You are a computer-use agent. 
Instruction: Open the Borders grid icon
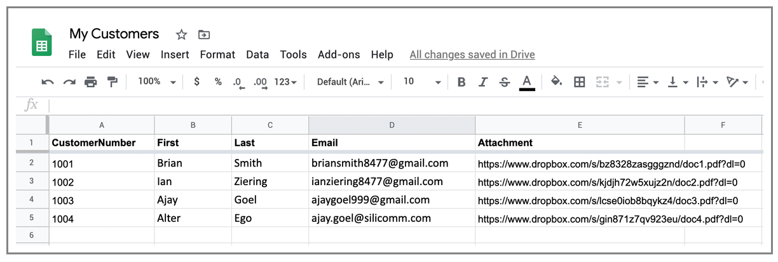[579, 82]
